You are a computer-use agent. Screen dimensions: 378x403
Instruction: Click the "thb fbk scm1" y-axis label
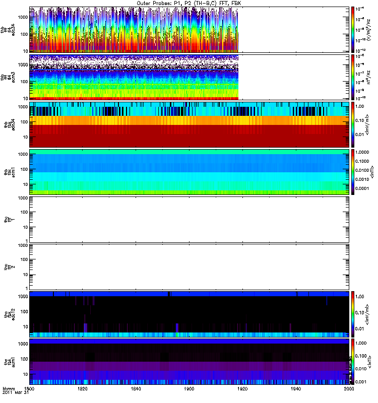coord(10,172)
